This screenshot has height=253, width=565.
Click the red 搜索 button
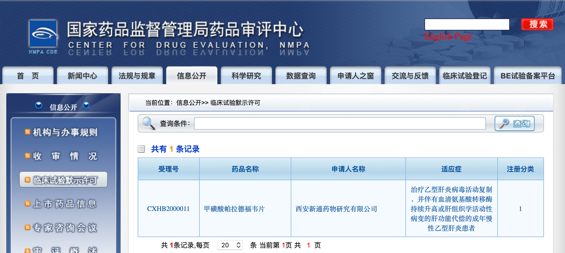point(537,24)
